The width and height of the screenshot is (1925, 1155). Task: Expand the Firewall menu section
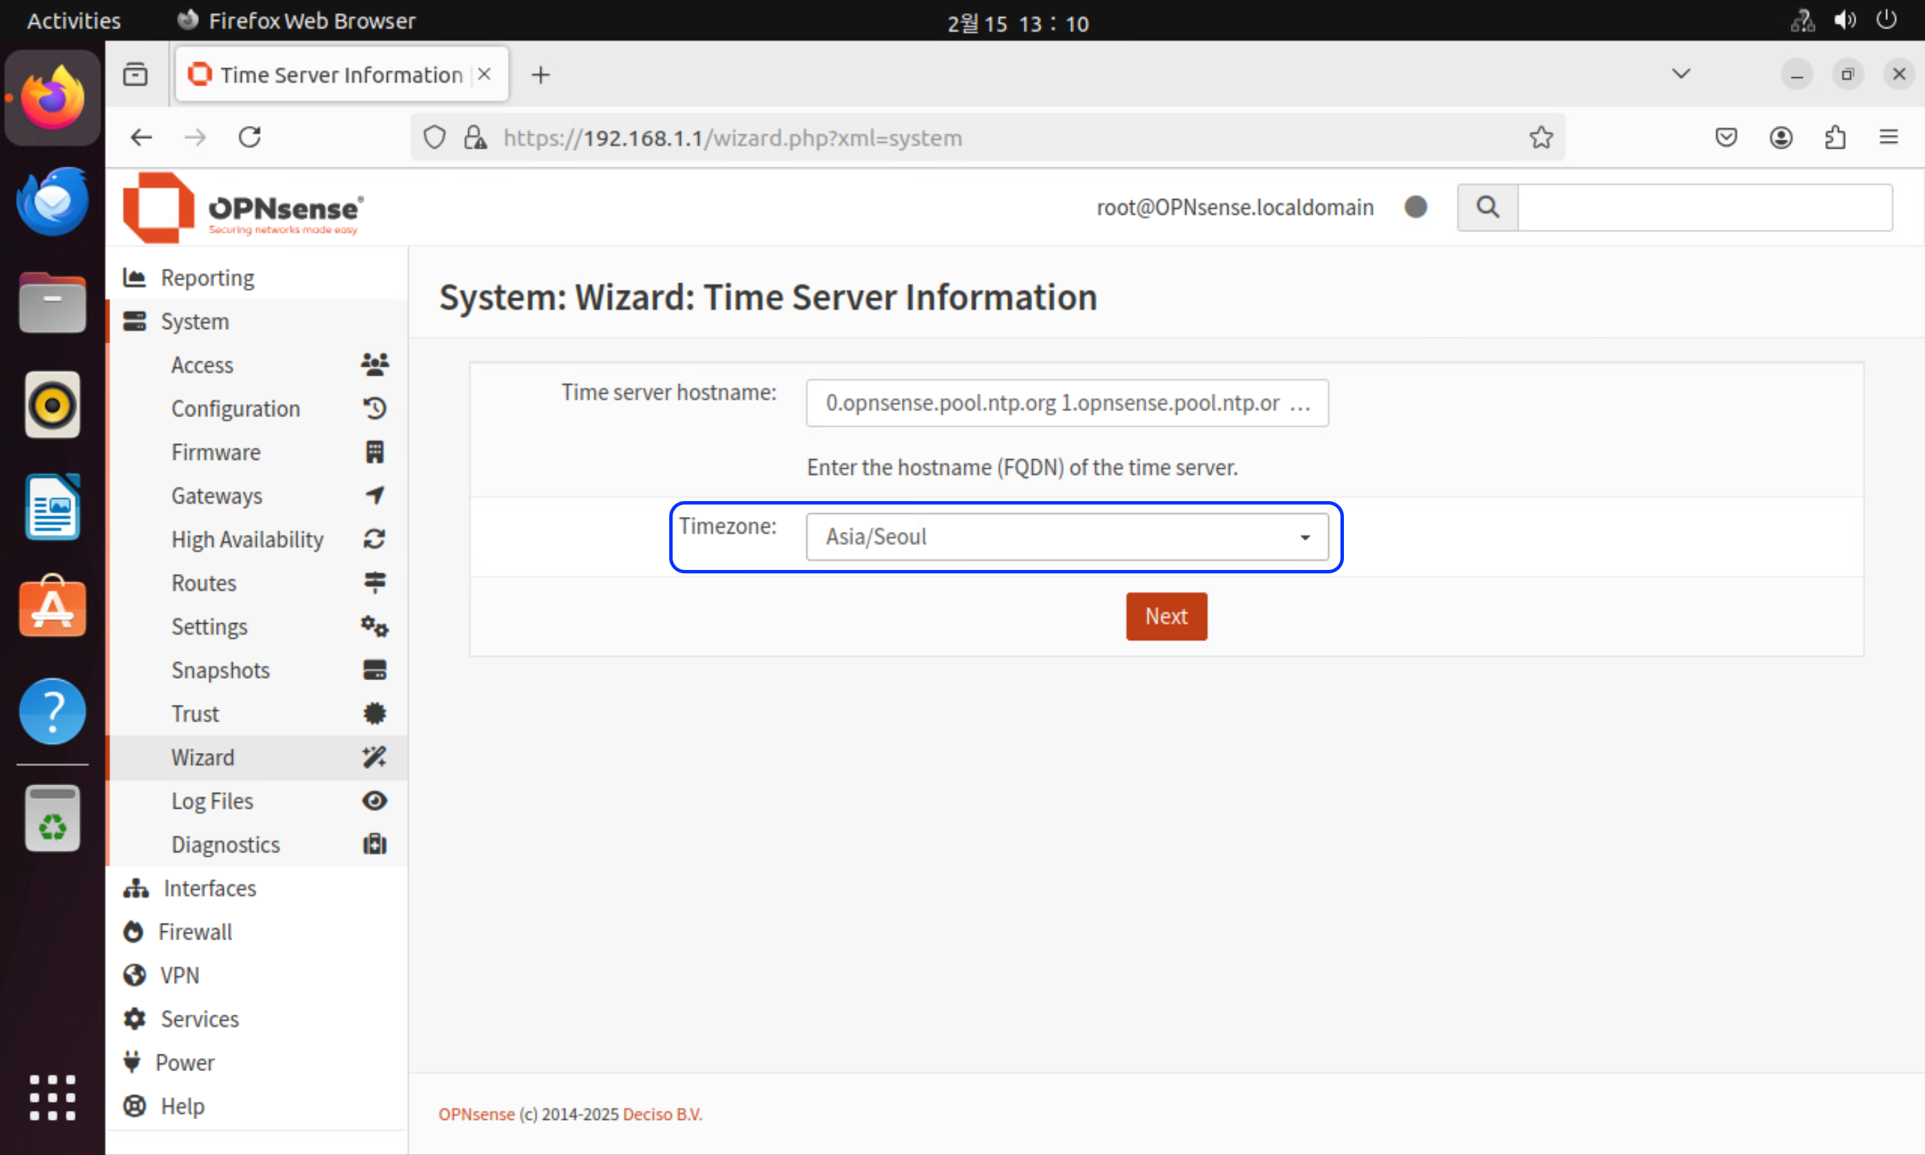[x=195, y=931]
